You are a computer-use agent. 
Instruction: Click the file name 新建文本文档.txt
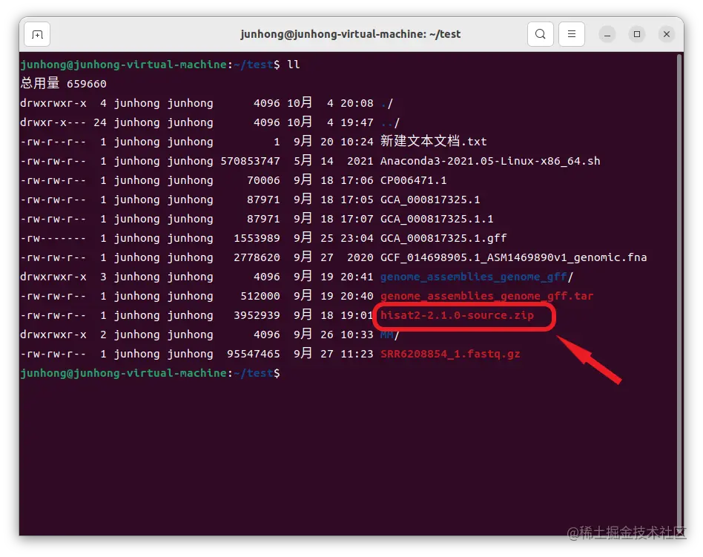coord(434,142)
